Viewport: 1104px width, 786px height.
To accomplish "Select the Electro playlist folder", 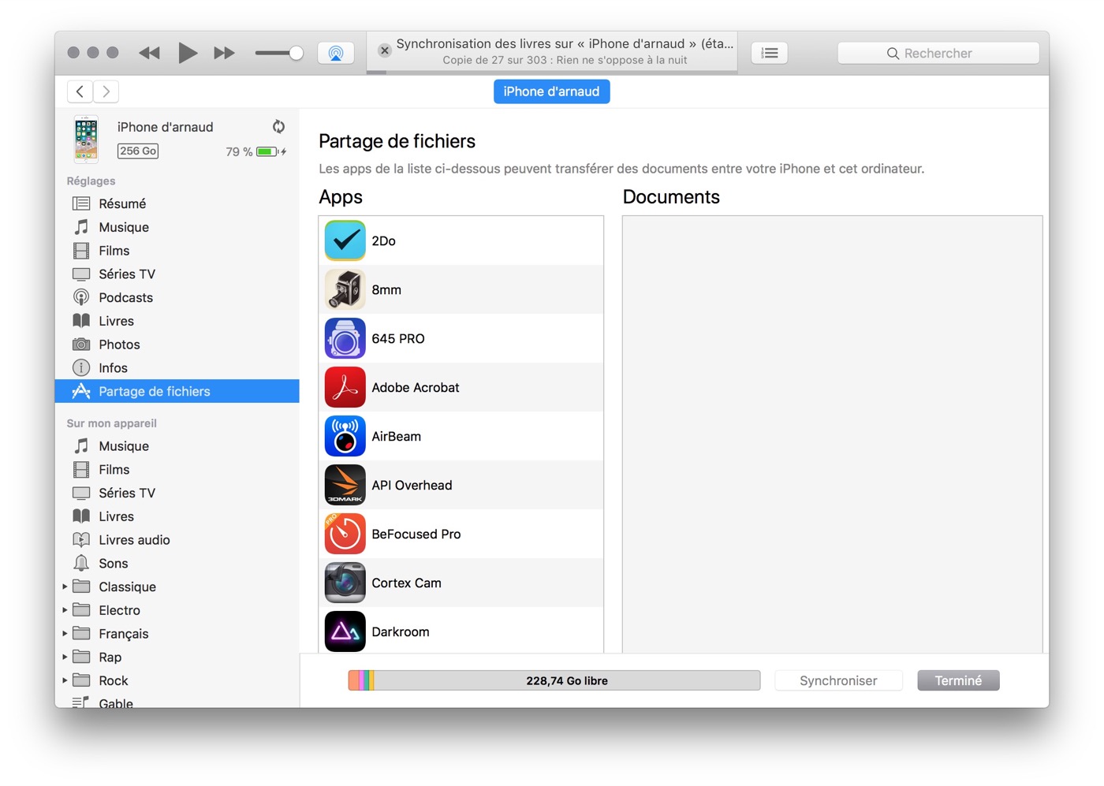I will point(119,610).
